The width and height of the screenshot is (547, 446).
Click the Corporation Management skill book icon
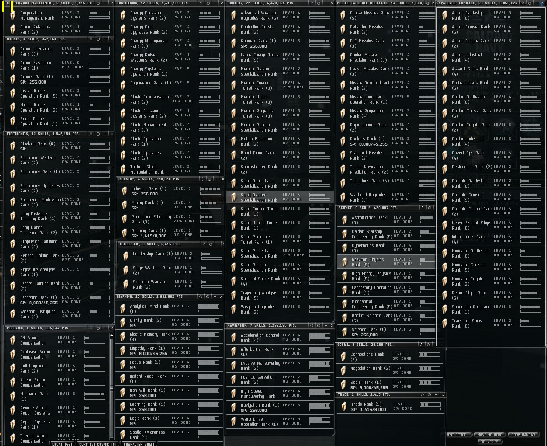[x=13, y=16]
